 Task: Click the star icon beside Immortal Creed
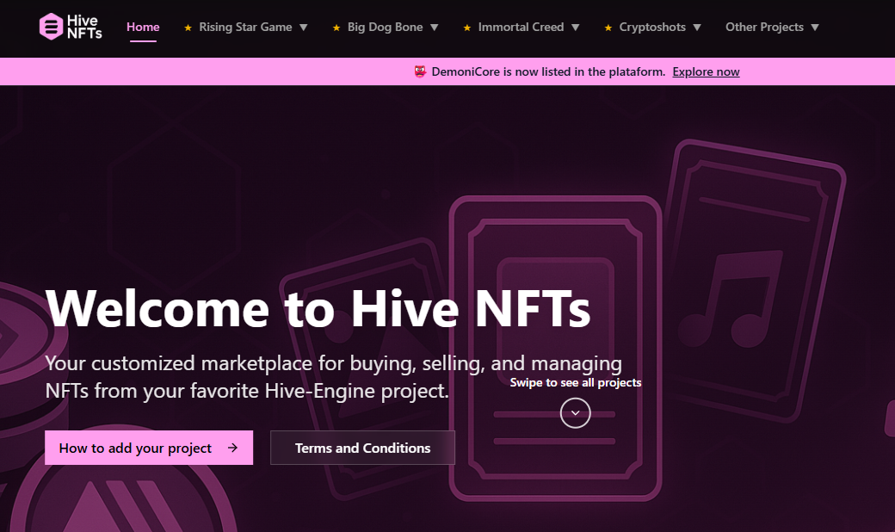(x=467, y=28)
